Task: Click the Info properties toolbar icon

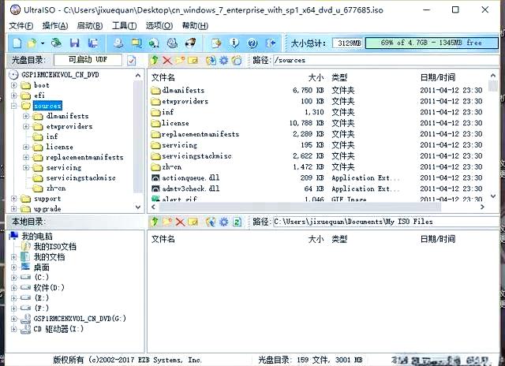Action: (x=234, y=43)
